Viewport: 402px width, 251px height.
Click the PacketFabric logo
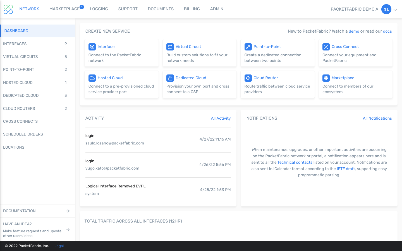point(8,9)
